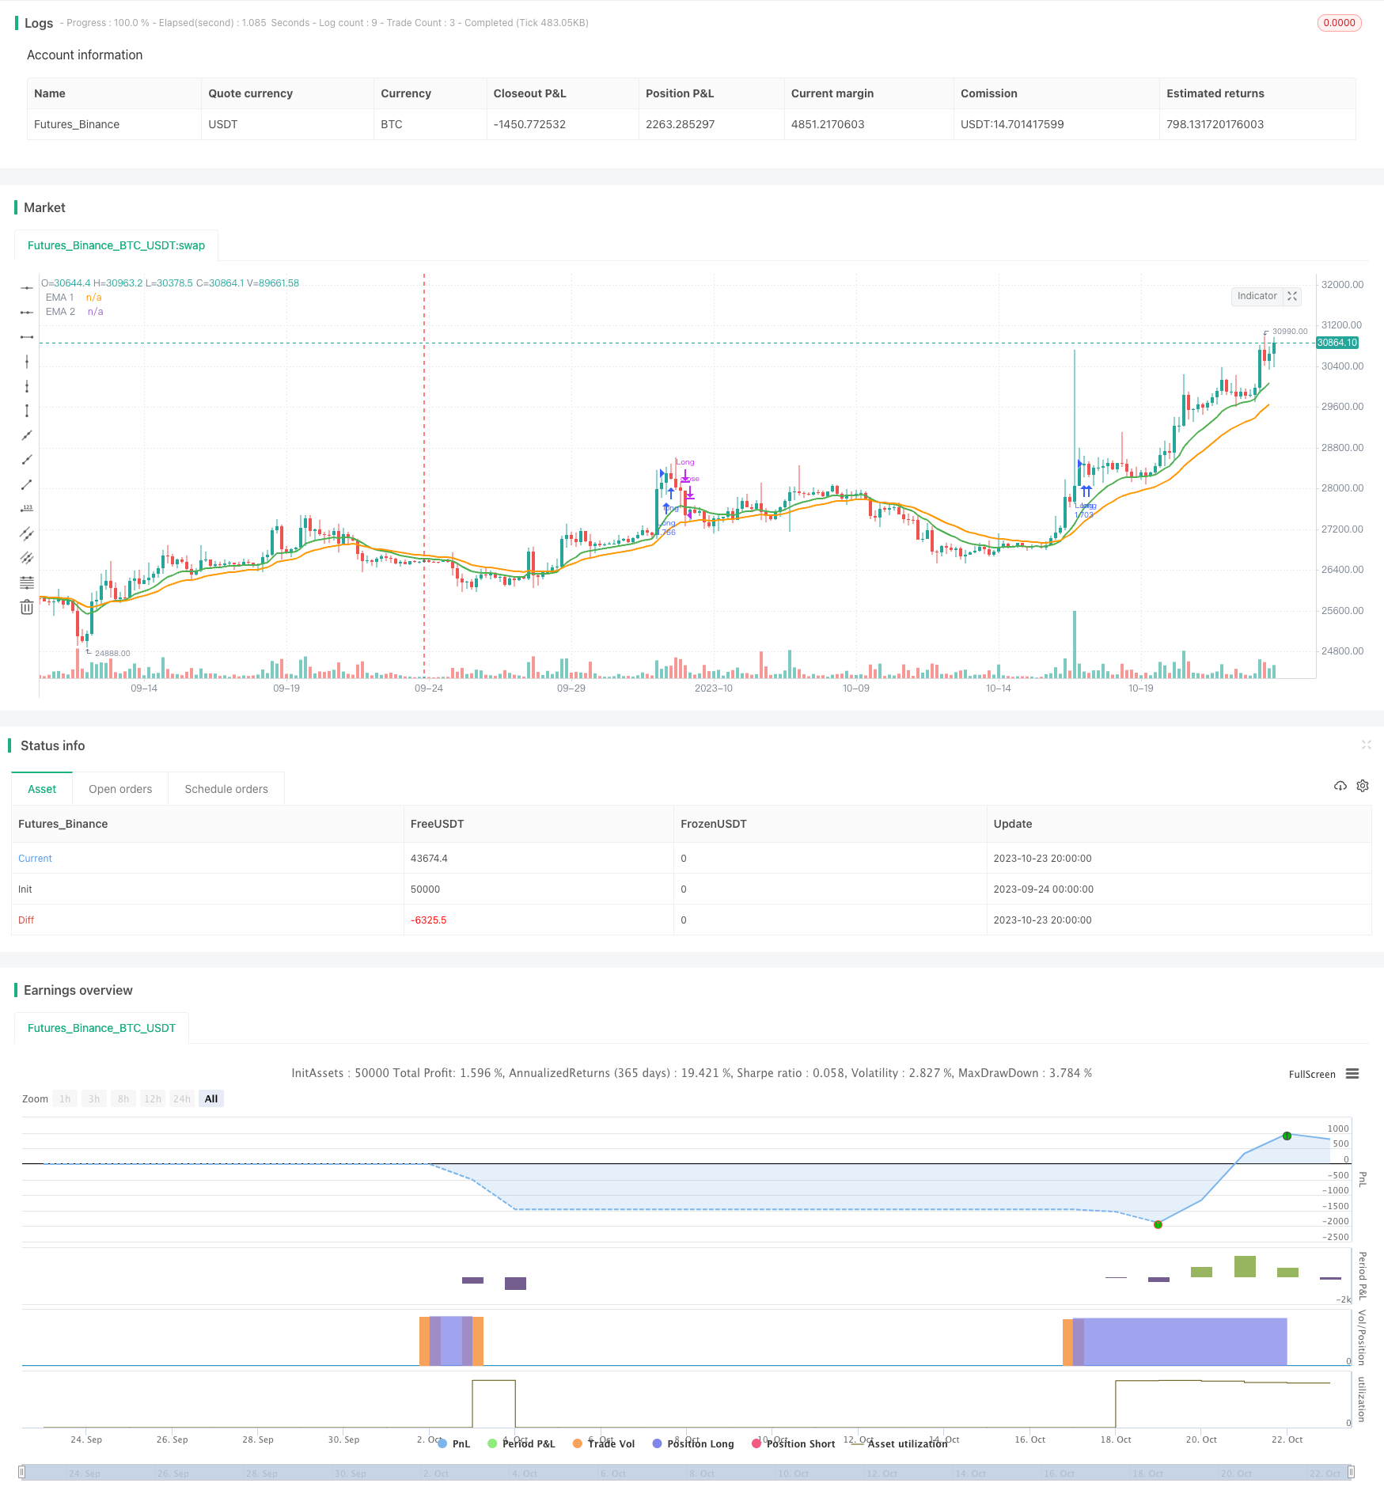Click the red Diff row label
Screen dimensions: 1384x1502
tap(26, 920)
